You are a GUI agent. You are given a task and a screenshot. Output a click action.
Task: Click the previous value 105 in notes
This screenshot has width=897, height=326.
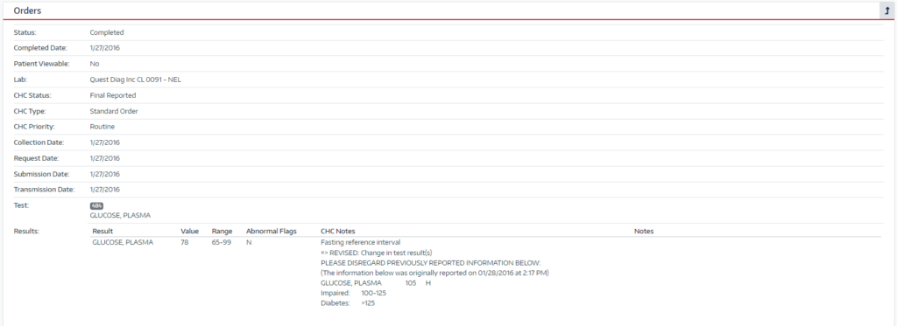pyautogui.click(x=411, y=283)
